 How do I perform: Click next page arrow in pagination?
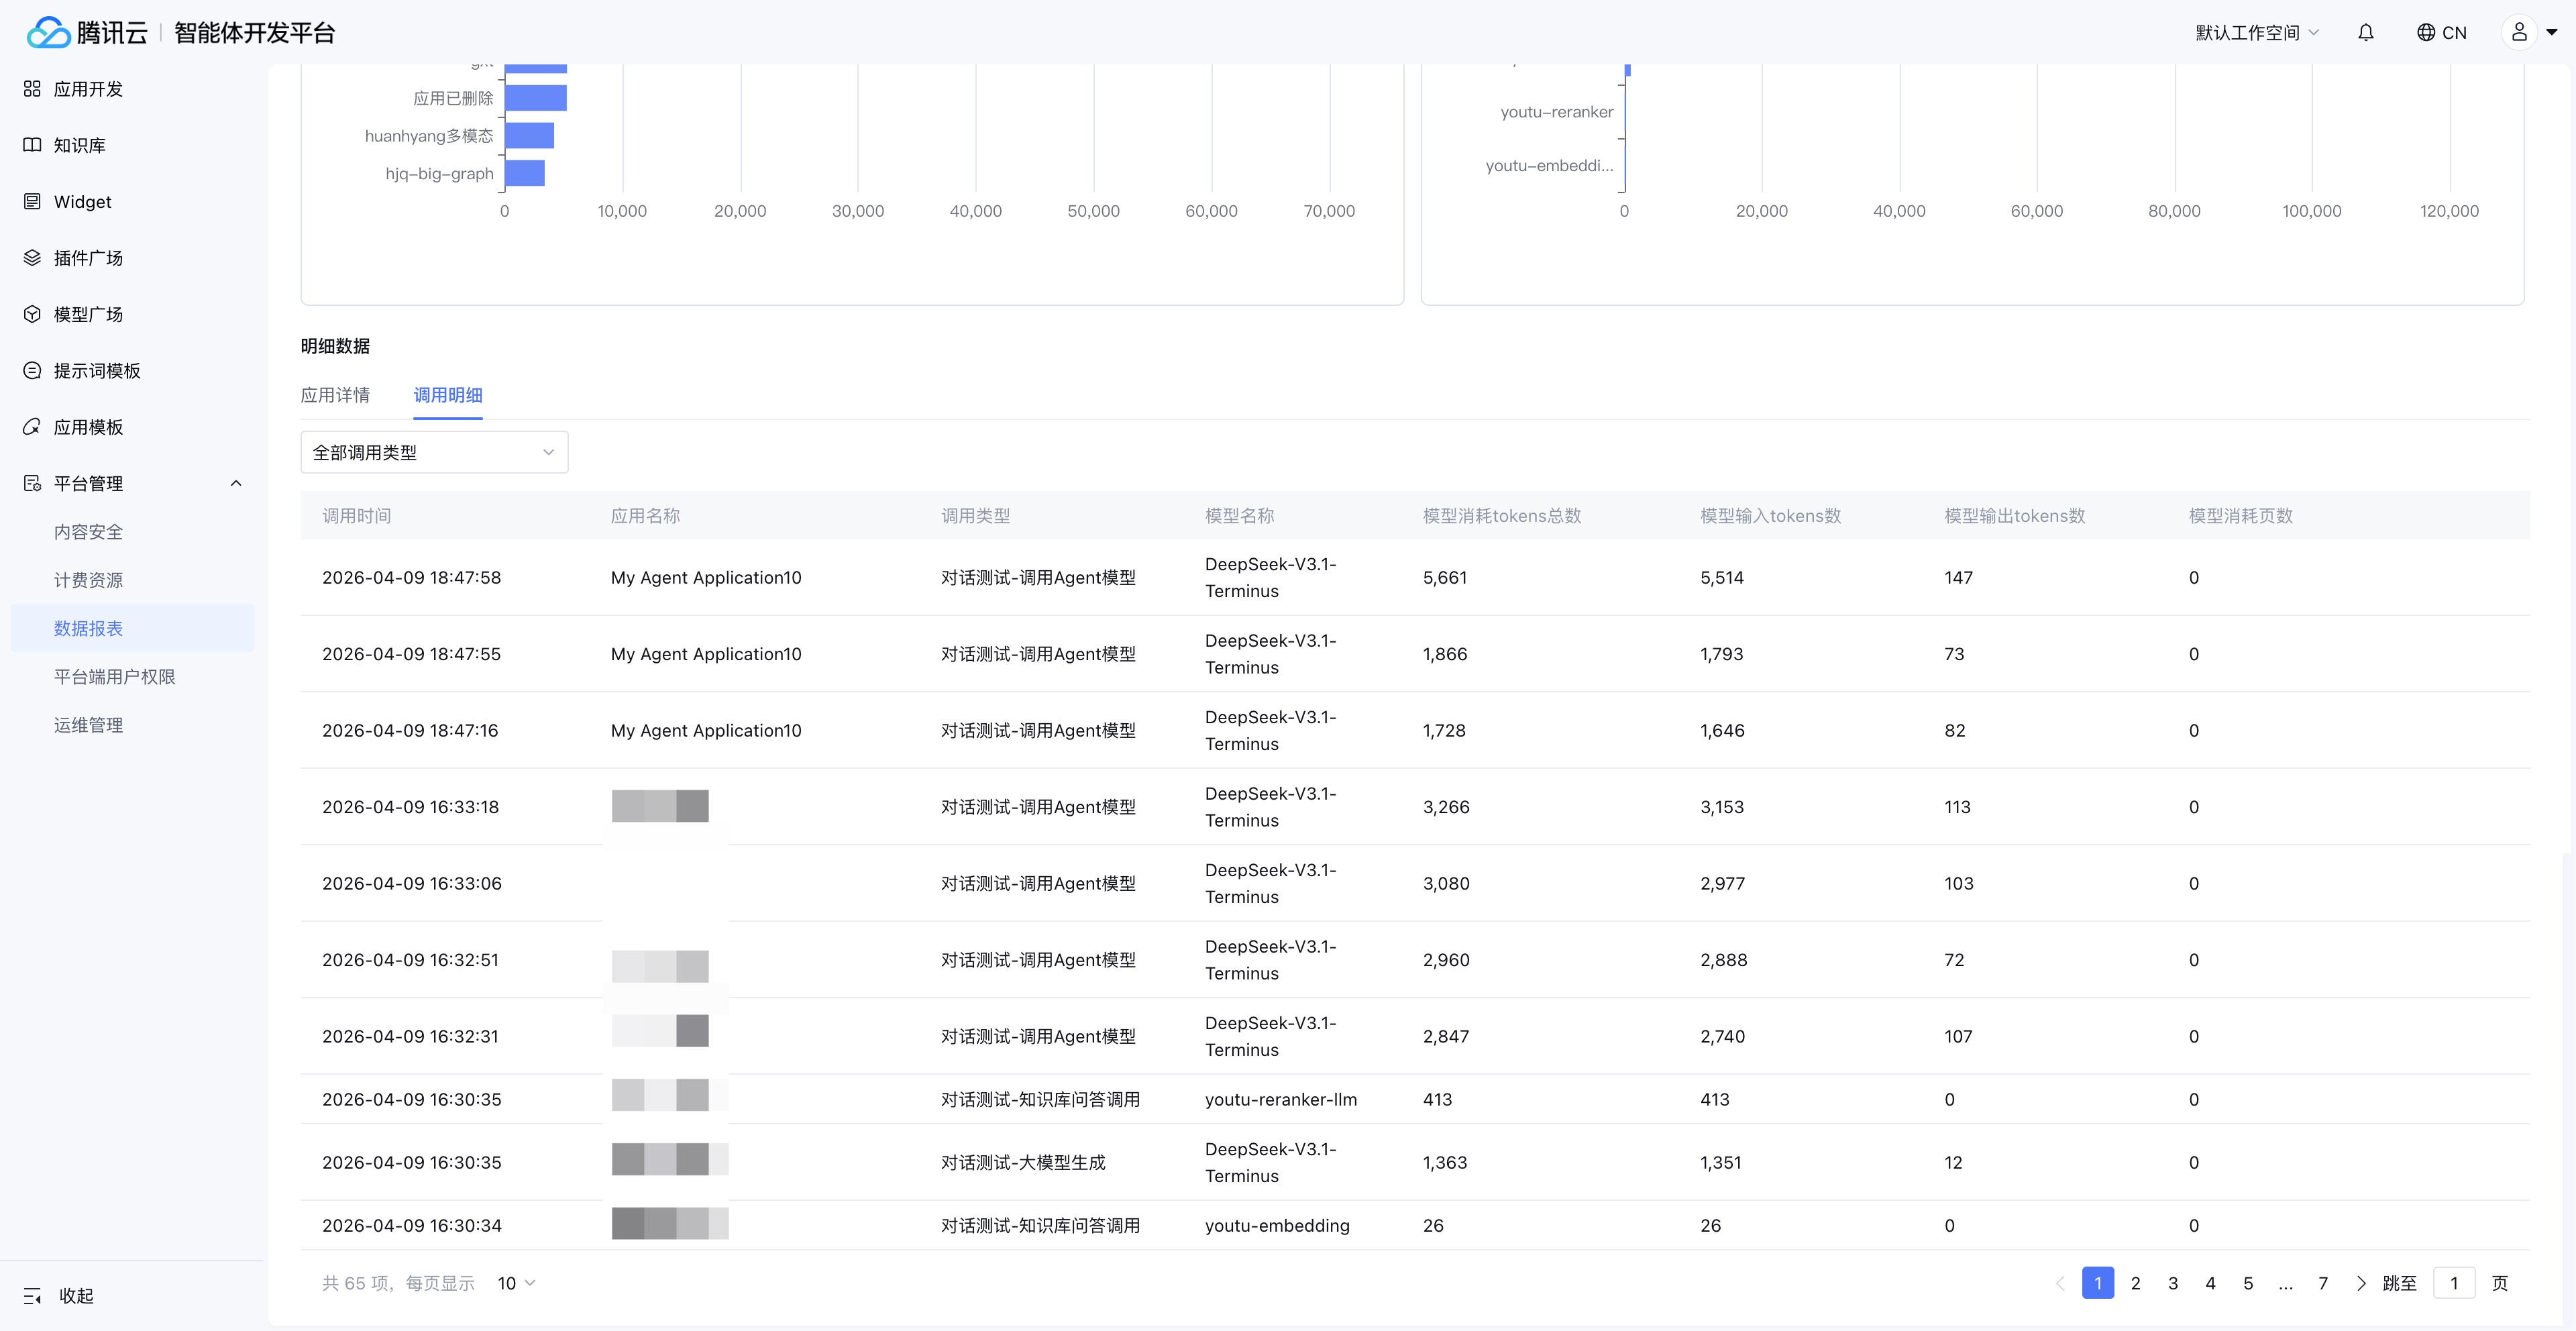pyautogui.click(x=2360, y=1283)
